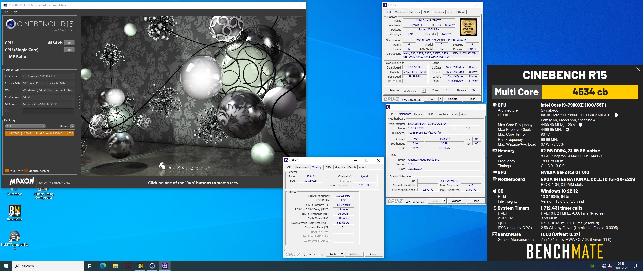643x271 pixels.
Task: Click the DRAM Frequency 1900.8 MHz value
Action: [x=343, y=196]
